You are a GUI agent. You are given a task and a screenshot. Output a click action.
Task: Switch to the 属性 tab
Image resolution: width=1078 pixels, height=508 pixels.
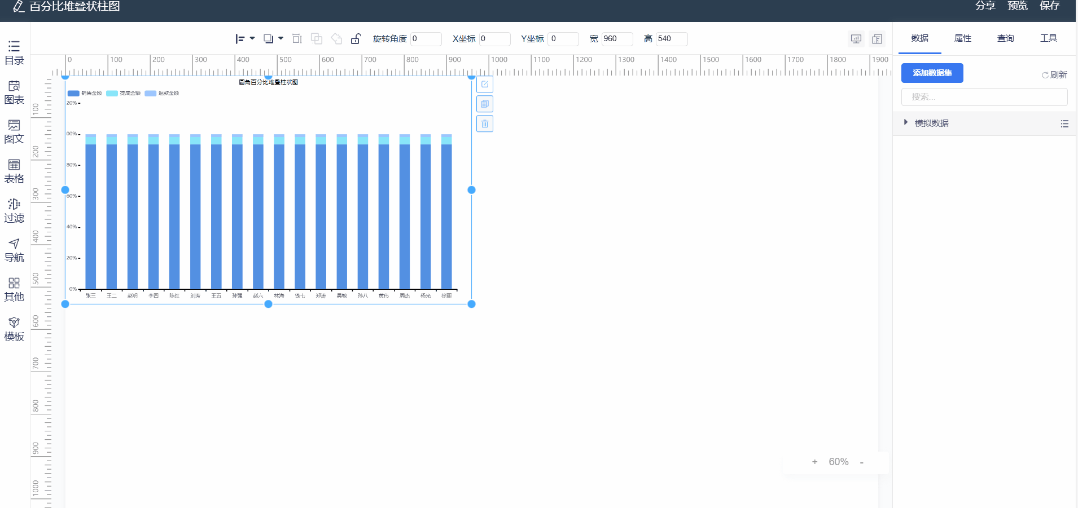pos(963,38)
